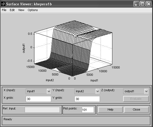The image size is (153, 127).
Task: Maximize the Surface Viewer window
Action: point(142,4)
